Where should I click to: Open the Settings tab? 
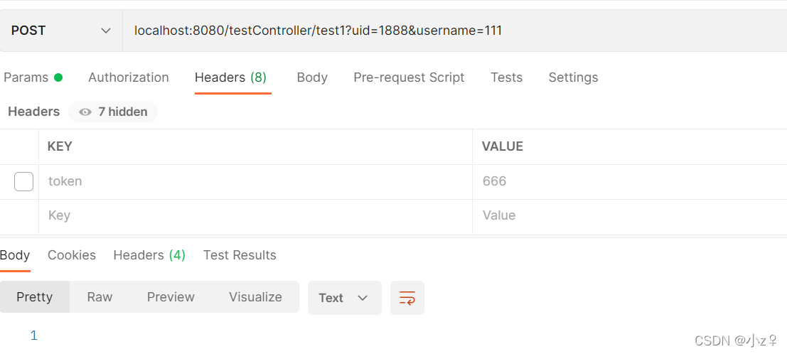[x=573, y=77]
